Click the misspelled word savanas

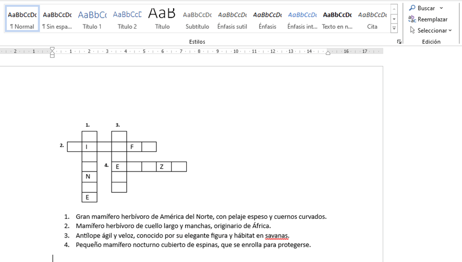pyautogui.click(x=276, y=235)
